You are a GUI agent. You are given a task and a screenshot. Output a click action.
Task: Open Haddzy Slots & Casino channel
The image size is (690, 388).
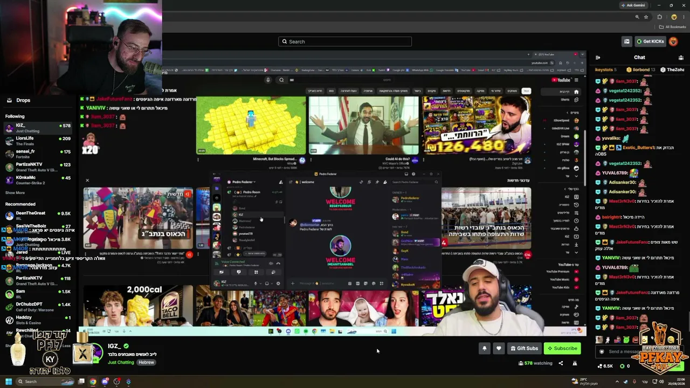pyautogui.click(x=38, y=320)
